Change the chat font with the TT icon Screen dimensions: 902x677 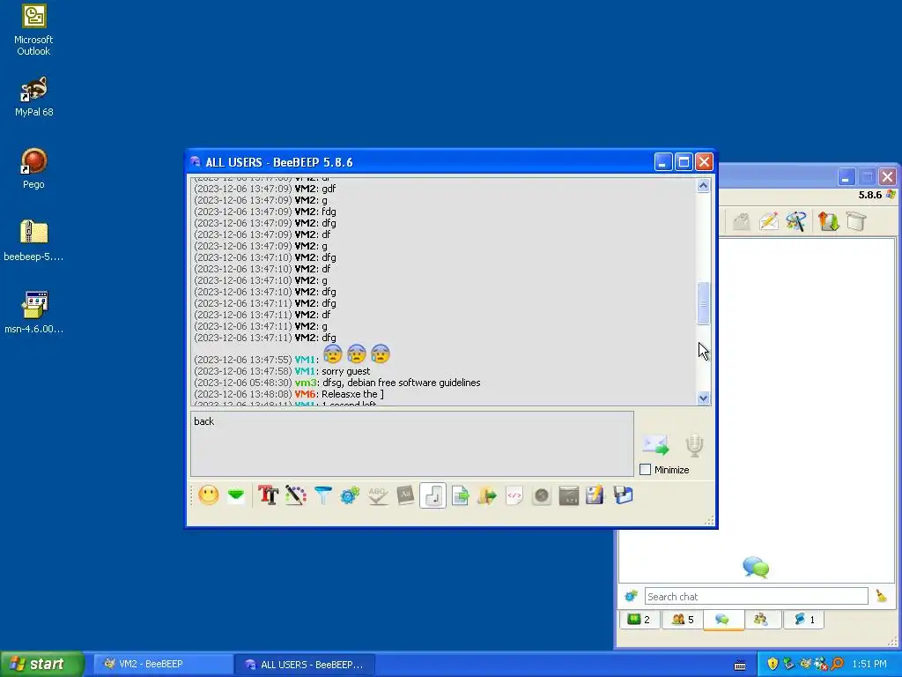(x=268, y=495)
